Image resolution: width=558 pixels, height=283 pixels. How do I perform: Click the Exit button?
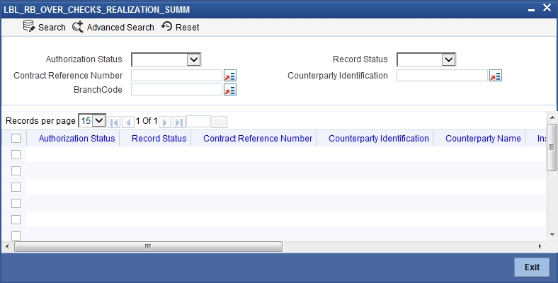tap(532, 267)
